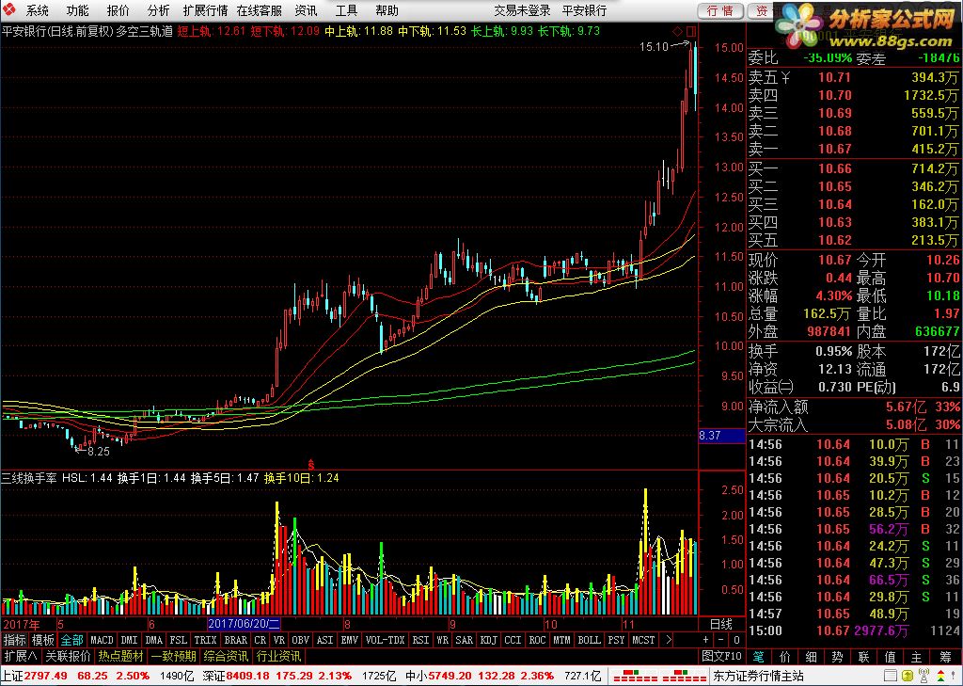Click the 交易未登录 status text
Viewport: 963px width, 686px height.
pyautogui.click(x=522, y=10)
